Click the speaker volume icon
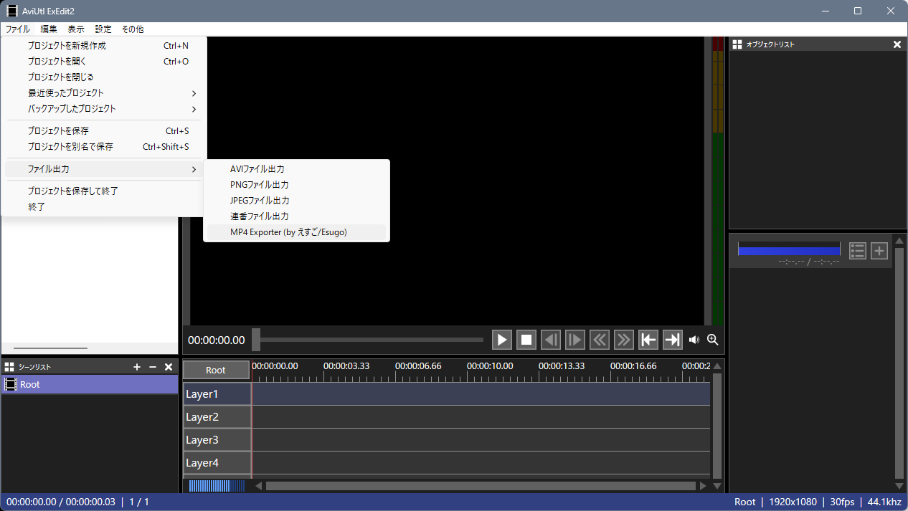 (x=694, y=340)
